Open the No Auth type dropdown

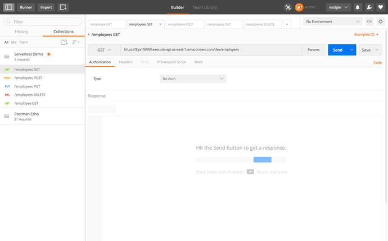(192, 78)
